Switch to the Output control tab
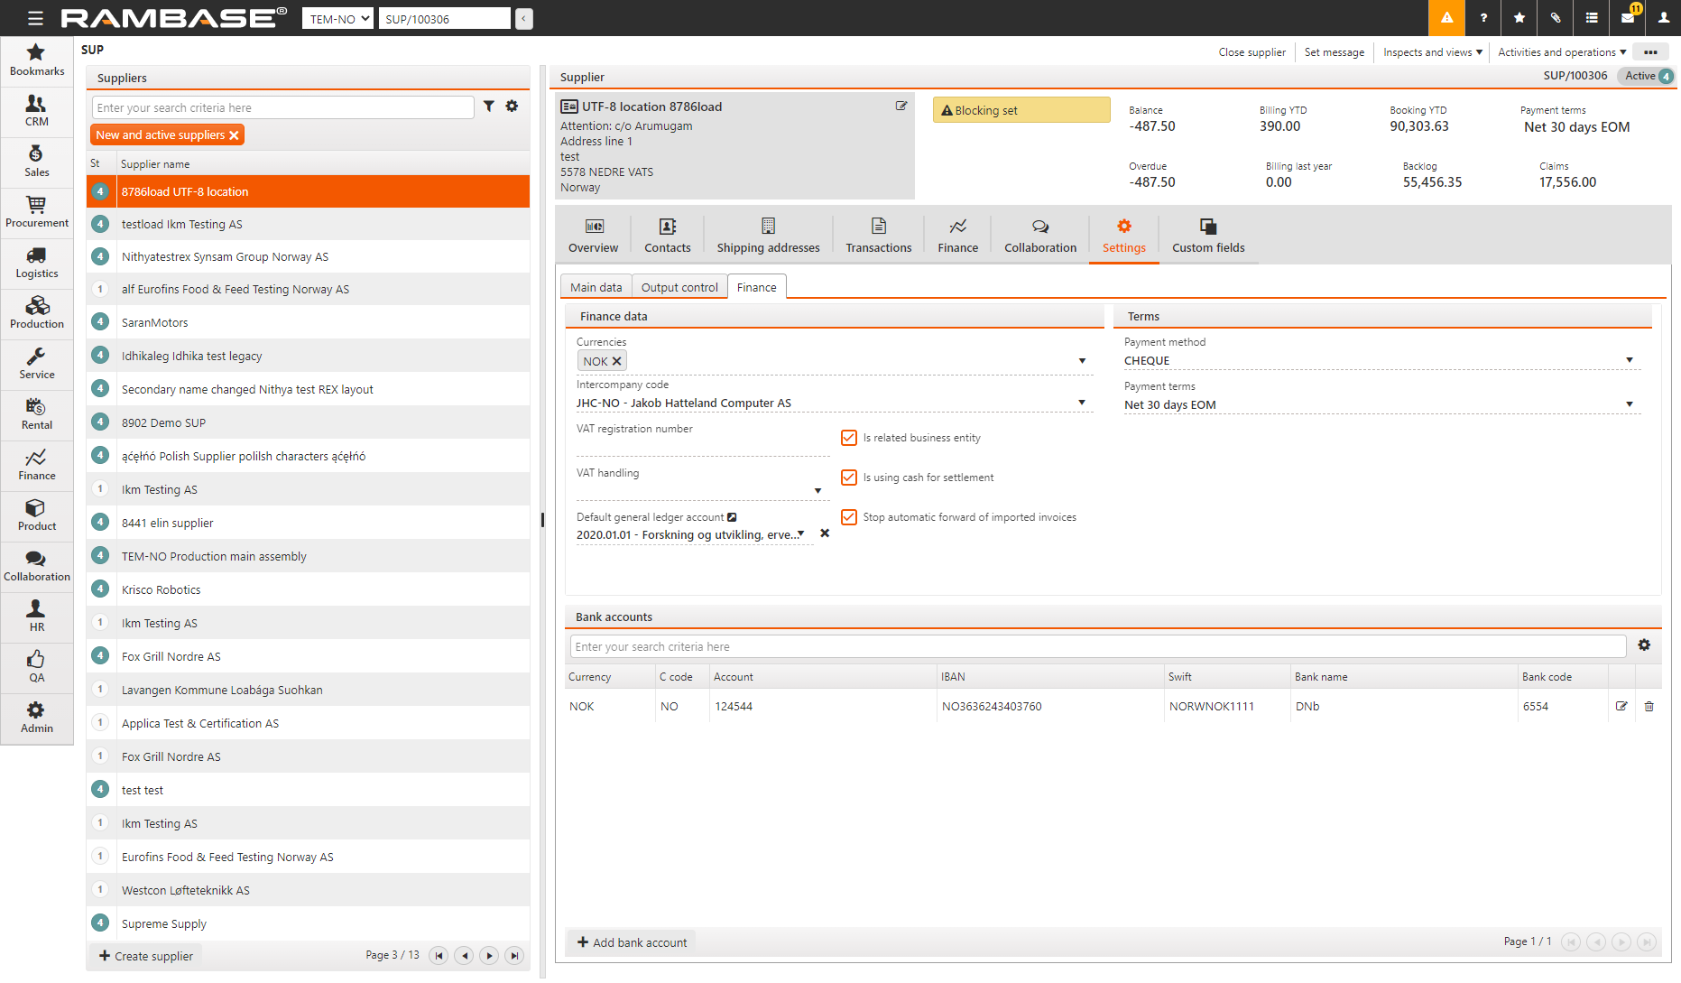The height and width of the screenshot is (983, 1681). click(x=679, y=287)
